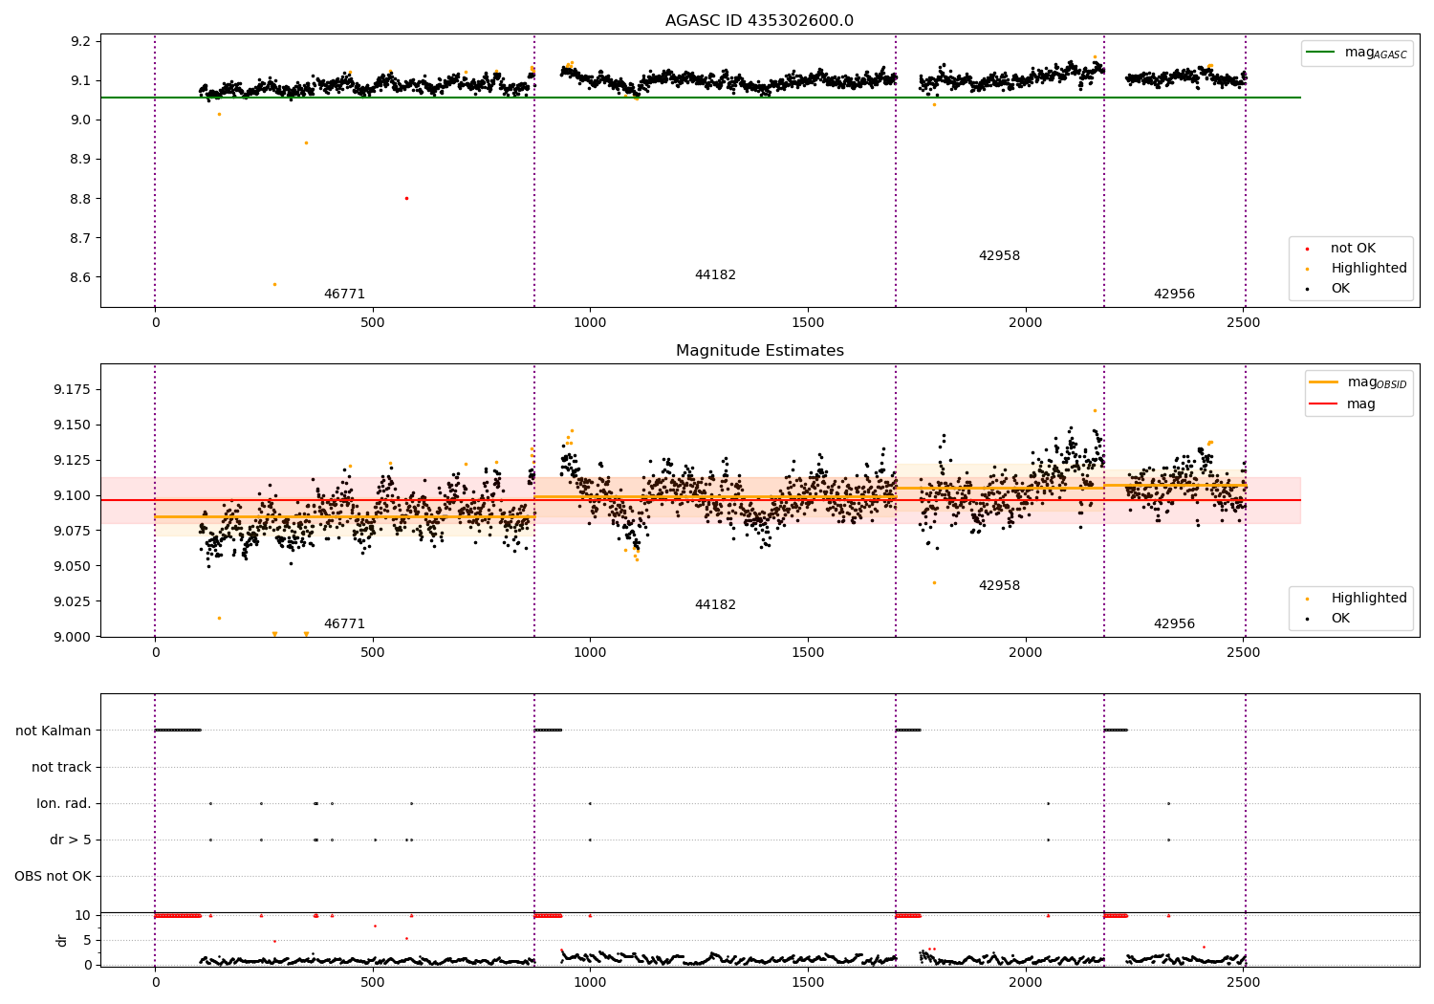The height and width of the screenshot is (1004, 1434).
Task: Click obsid label 46771 in the top plot
Action: (344, 295)
